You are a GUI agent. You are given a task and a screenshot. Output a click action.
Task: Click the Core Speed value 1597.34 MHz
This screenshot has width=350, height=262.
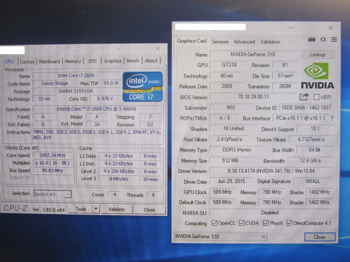pos(52,155)
